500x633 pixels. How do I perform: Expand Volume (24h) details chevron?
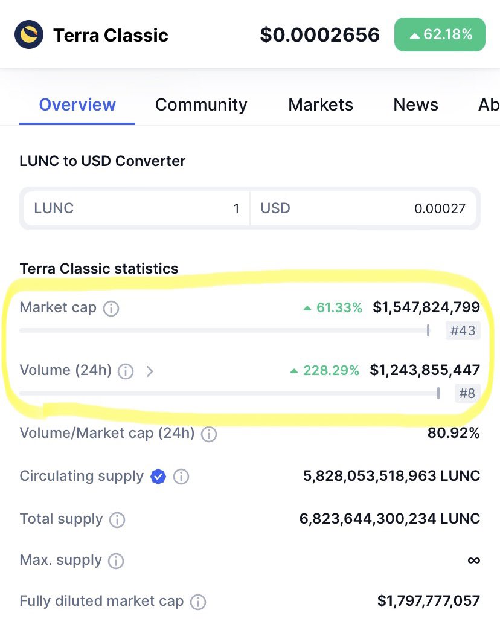pos(149,371)
